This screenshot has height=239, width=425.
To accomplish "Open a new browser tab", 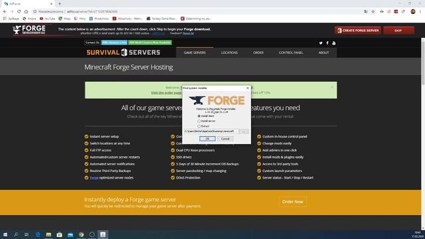I will tap(60, 4).
